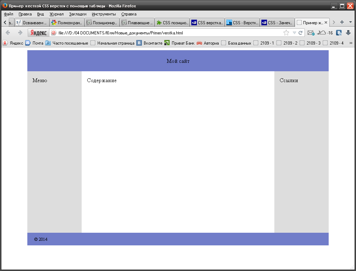Viewport: 356px width, 271px height.
Task: Open the list all tabs dropdown
Action: 350,22
